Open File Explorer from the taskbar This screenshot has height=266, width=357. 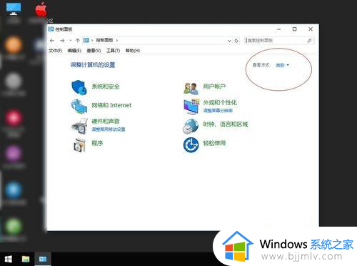tap(26, 259)
